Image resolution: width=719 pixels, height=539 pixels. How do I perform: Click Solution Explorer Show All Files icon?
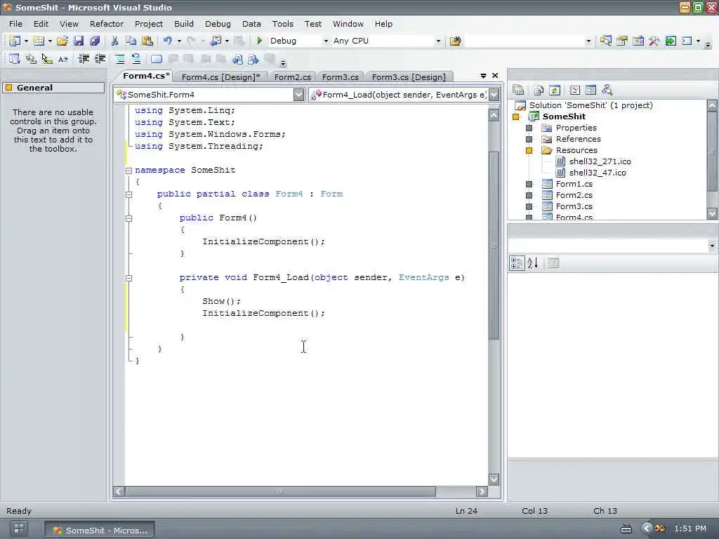539,91
